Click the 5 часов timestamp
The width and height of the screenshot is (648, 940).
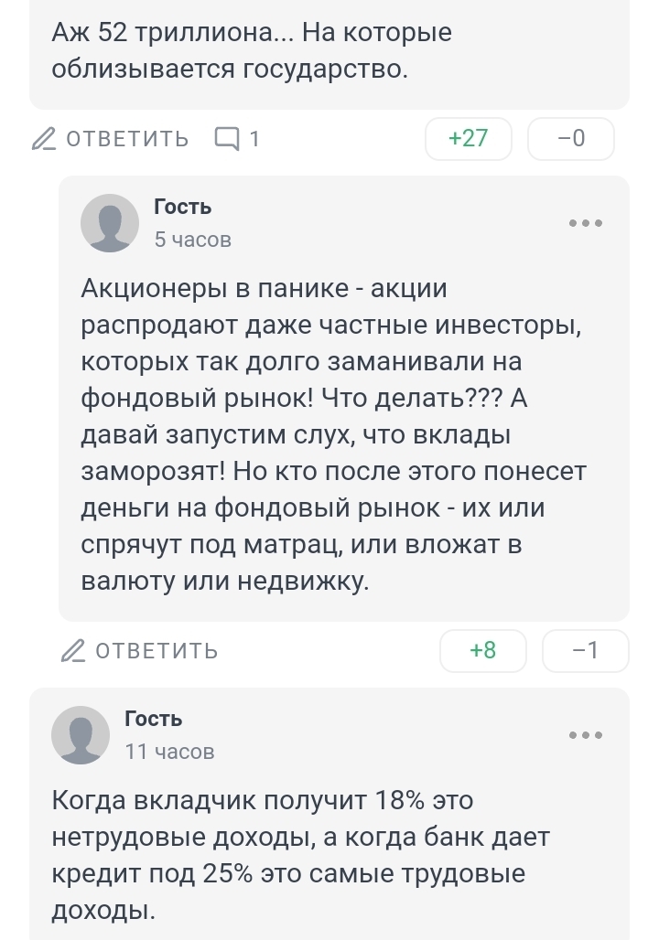(193, 240)
